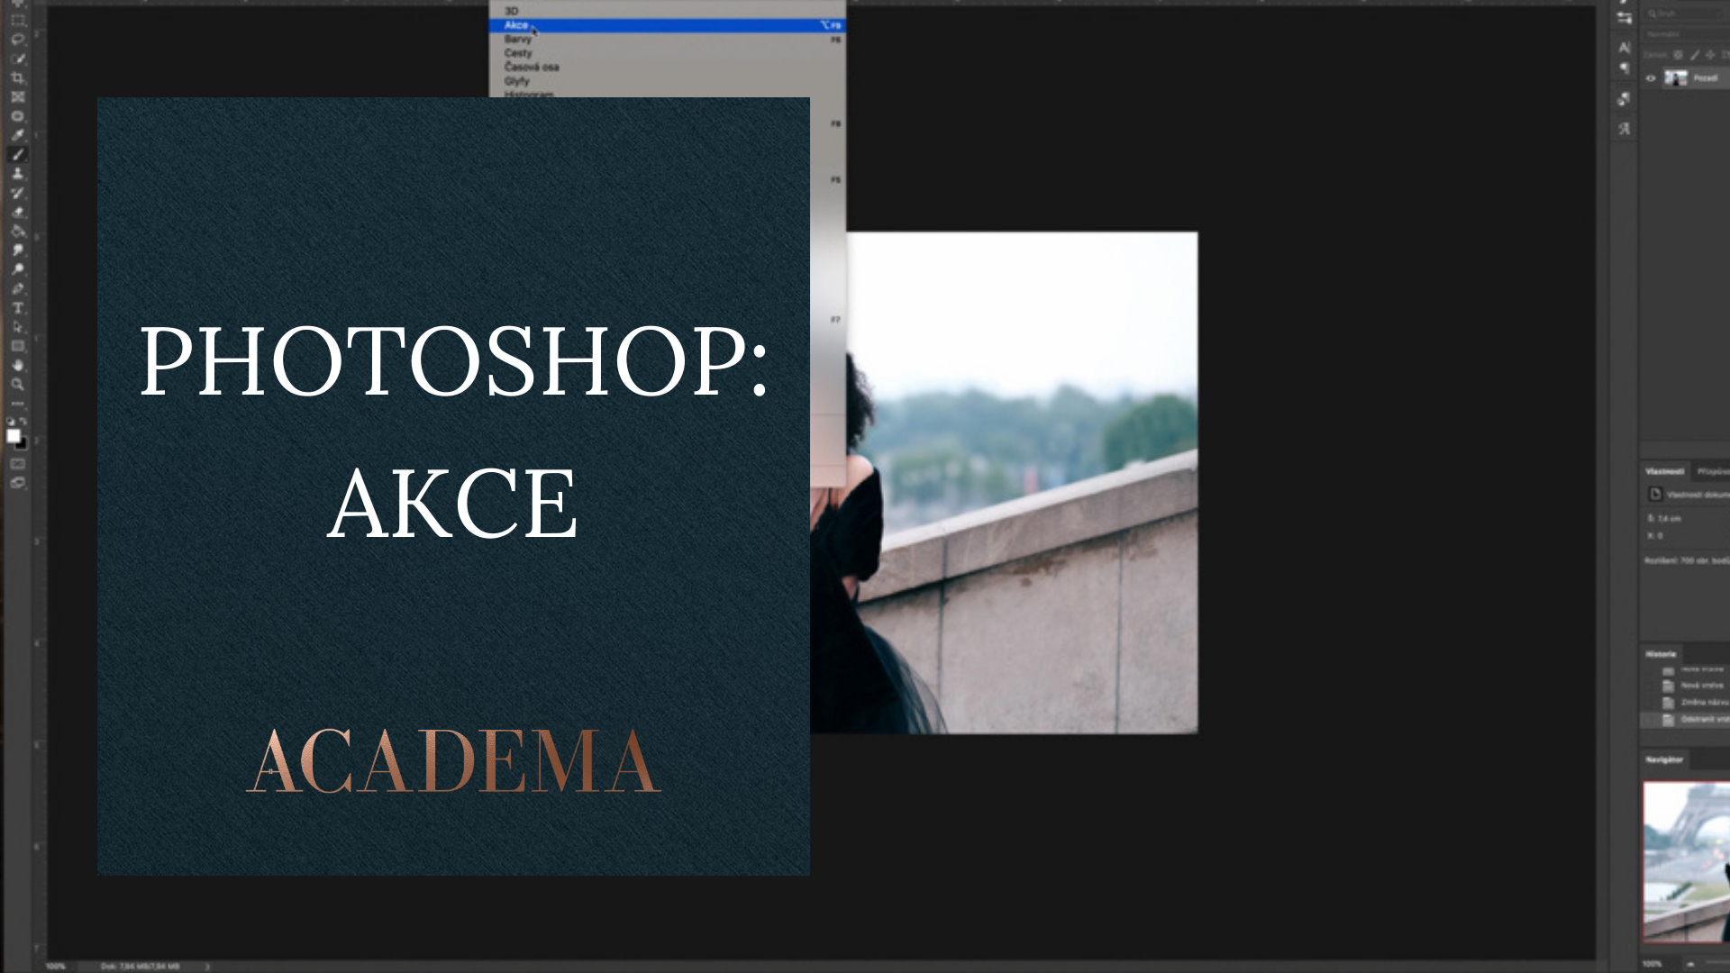The height and width of the screenshot is (973, 1730).
Task: Change the screen mode
Action: point(17,483)
